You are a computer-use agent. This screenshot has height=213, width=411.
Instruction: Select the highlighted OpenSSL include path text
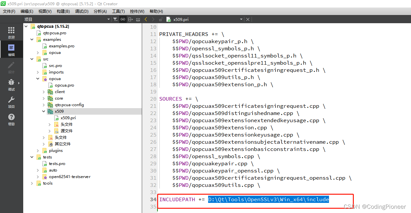268,199
